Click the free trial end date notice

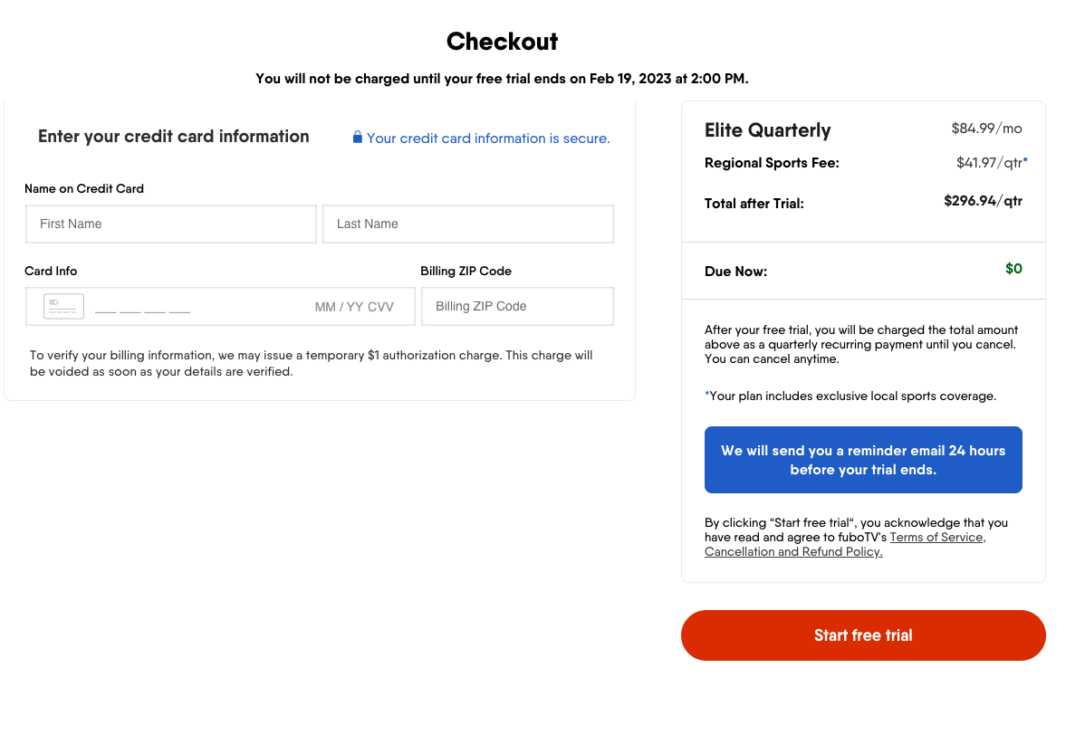pyautogui.click(x=502, y=79)
